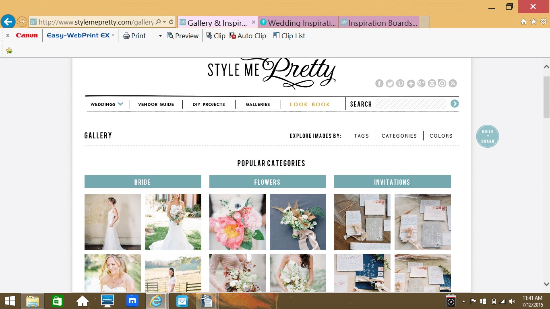Click the Look Book navigation link
This screenshot has height=309, width=550.
(310, 104)
